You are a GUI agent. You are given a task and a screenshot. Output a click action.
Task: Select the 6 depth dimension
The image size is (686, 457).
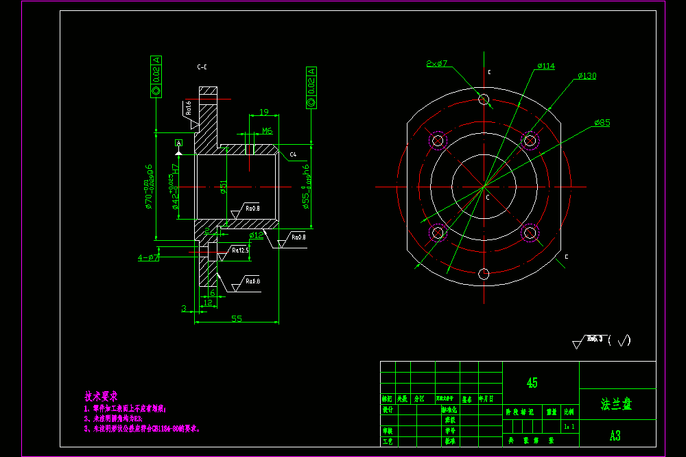[213, 293]
